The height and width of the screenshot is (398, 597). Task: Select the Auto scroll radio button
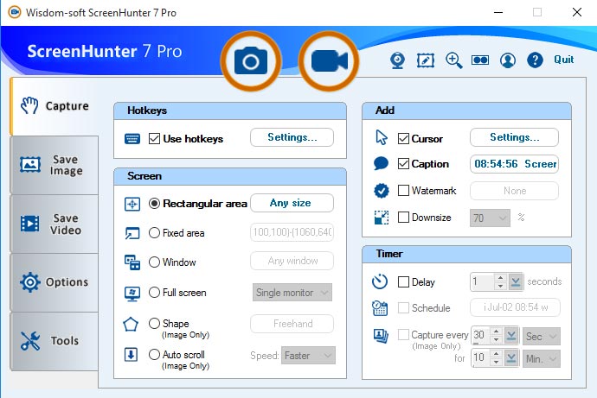(154, 354)
